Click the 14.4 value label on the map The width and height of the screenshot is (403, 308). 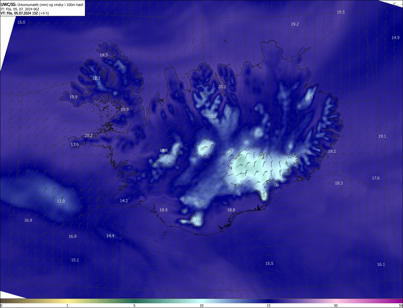click(x=110, y=236)
